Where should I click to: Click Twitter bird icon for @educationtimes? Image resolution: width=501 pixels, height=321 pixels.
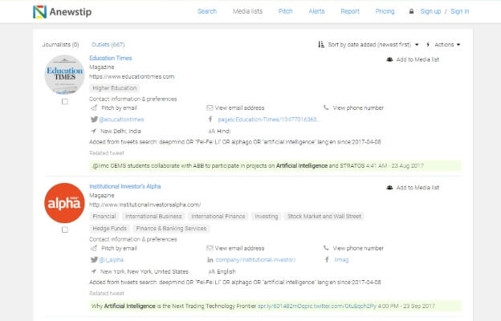(x=94, y=120)
